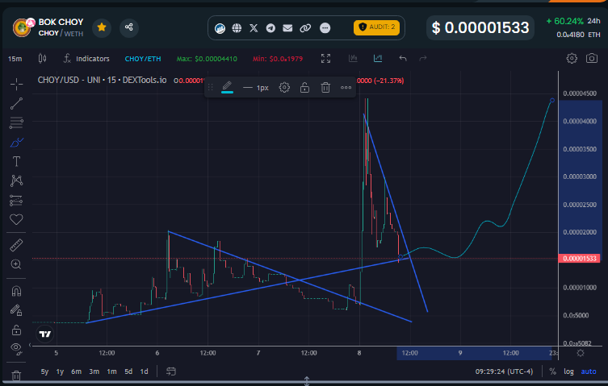The height and width of the screenshot is (386, 608).
Task: Set the range to 3m
Action: click(94, 371)
